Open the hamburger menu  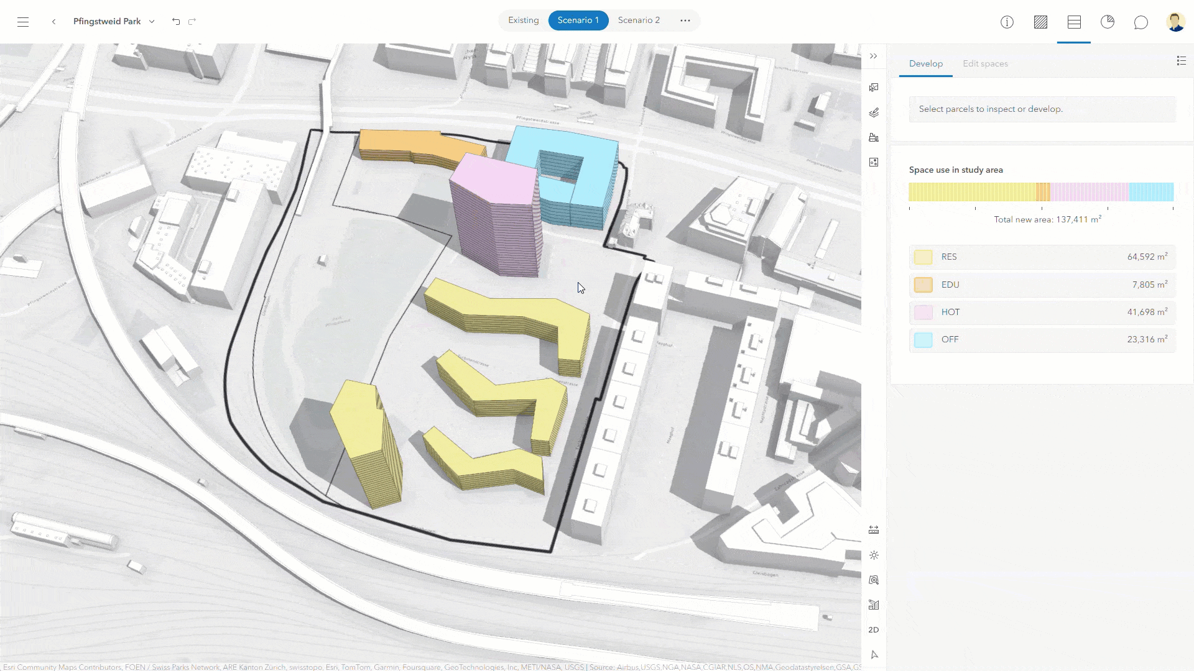[x=23, y=22]
